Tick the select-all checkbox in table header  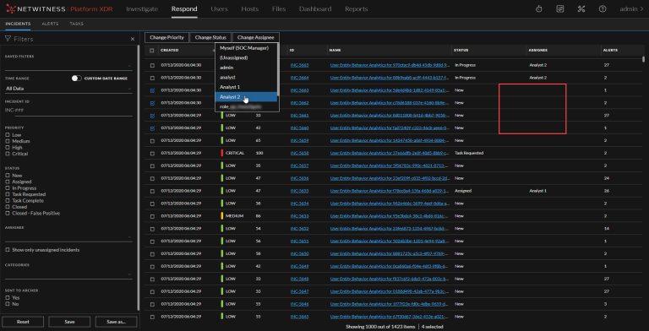(x=152, y=51)
